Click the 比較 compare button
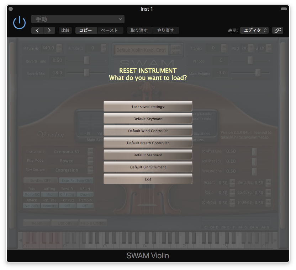 coord(65,30)
